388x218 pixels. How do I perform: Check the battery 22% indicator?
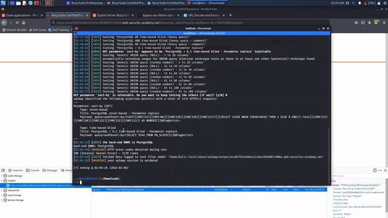click(x=369, y=3)
